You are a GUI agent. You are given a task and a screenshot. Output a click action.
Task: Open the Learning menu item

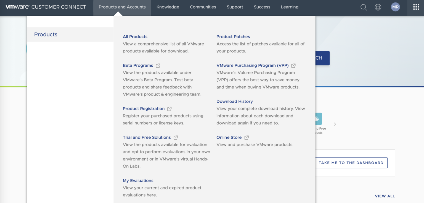pos(290,7)
